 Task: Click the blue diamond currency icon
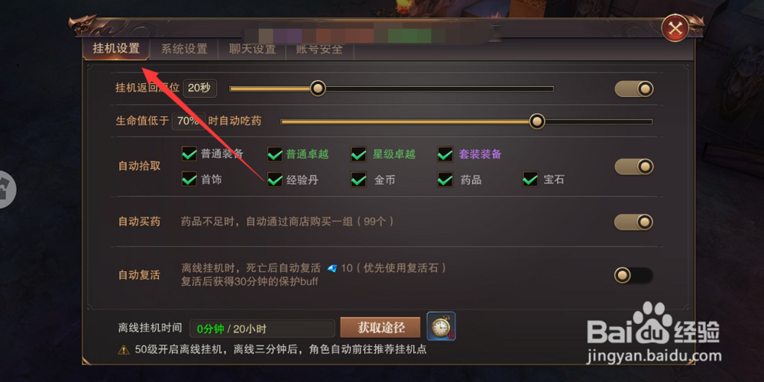click(x=332, y=268)
